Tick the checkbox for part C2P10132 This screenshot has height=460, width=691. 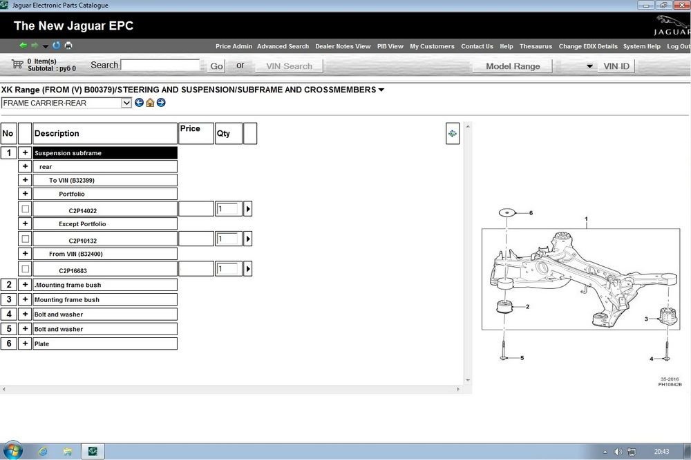click(x=25, y=239)
